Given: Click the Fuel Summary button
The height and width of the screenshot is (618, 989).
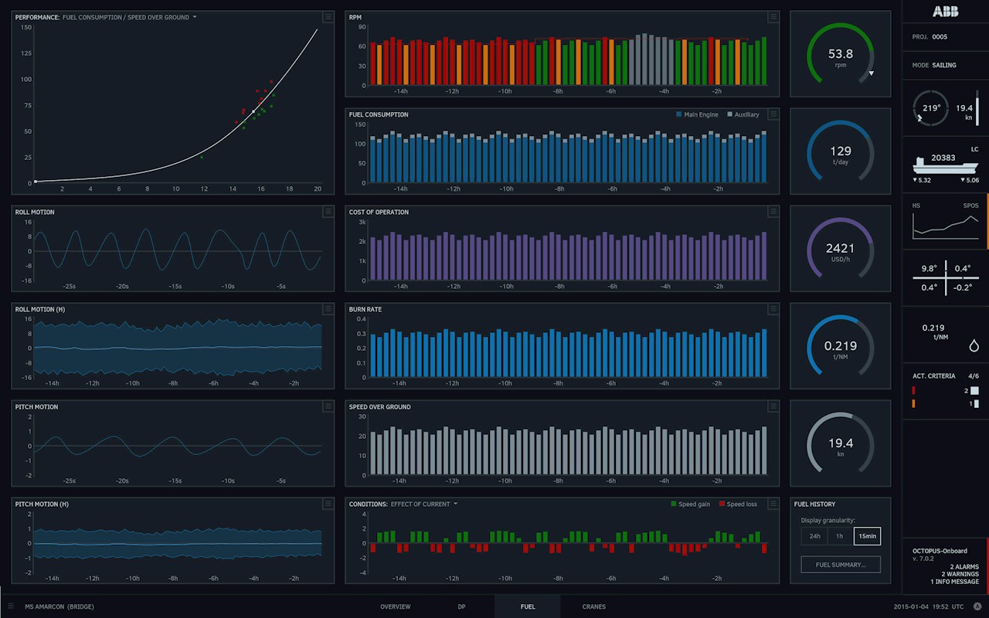Looking at the screenshot, I should pyautogui.click(x=841, y=565).
